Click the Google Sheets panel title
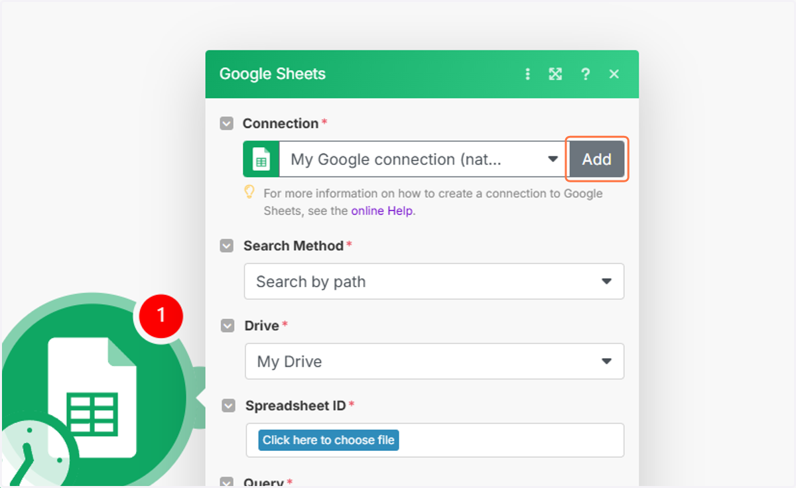The image size is (796, 488). coord(273,74)
